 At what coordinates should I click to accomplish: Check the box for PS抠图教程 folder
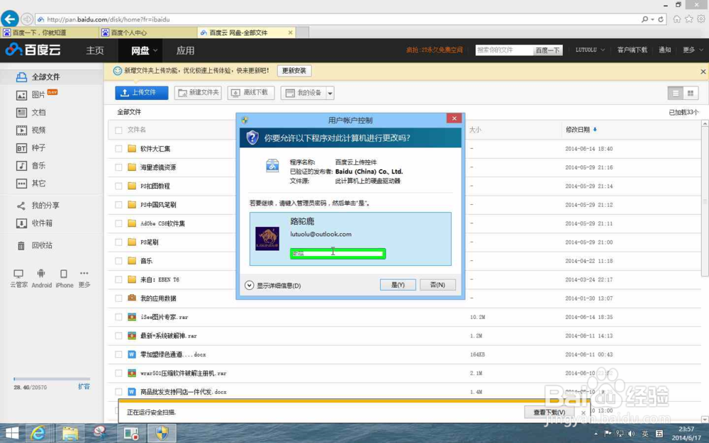(118, 186)
